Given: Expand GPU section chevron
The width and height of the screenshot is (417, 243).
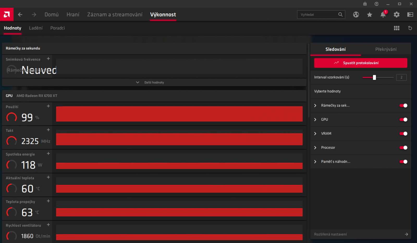Looking at the screenshot, I should click(x=315, y=120).
